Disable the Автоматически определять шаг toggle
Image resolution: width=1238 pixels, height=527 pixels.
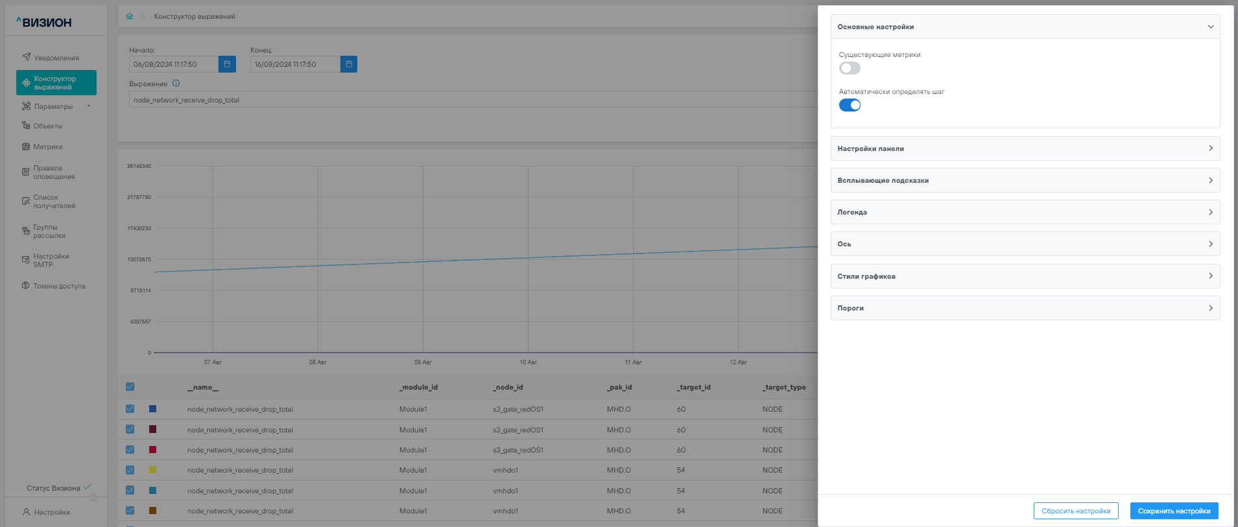tap(850, 105)
